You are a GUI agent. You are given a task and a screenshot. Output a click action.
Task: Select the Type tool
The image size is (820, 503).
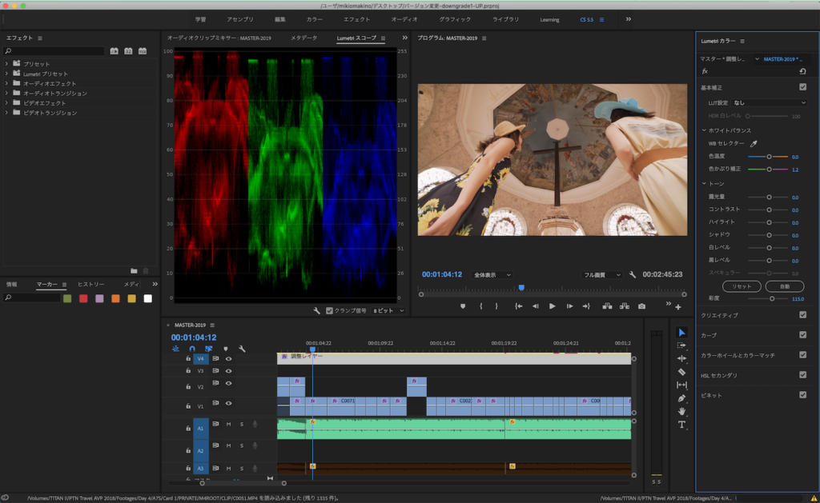tap(681, 425)
